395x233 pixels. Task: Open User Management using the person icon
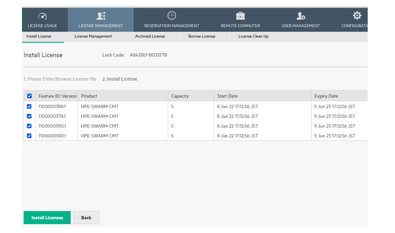[x=301, y=16]
